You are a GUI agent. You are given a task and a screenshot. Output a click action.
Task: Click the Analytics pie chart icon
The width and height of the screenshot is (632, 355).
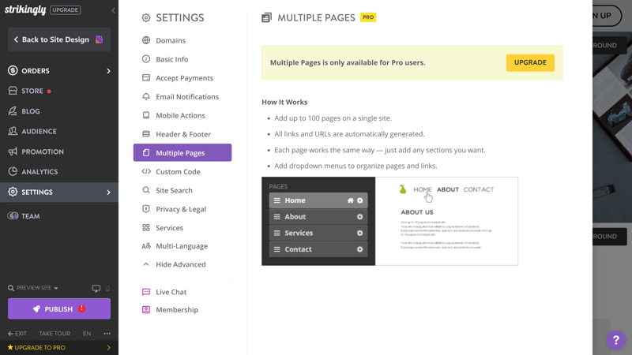point(13,171)
